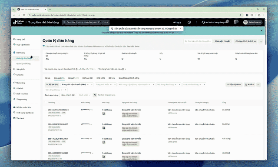Close the teal announcement banner
278x167 pixels.
click(x=261, y=30)
